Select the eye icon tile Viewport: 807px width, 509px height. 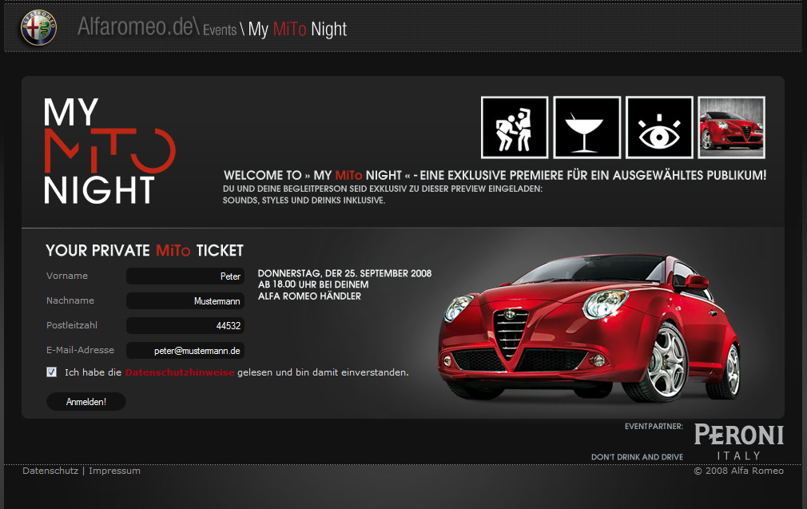(659, 127)
